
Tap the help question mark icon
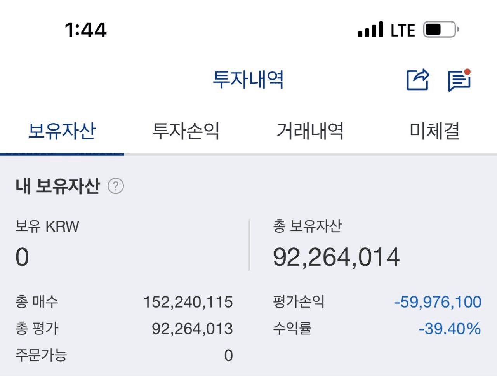point(115,186)
